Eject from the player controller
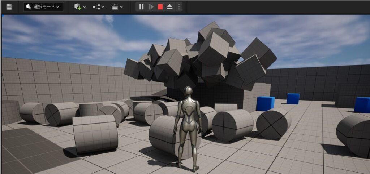Viewport: 370px width, 174px height. click(x=170, y=7)
